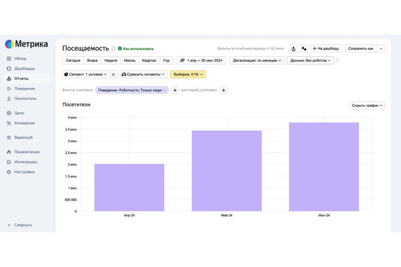Open the Обзор section in sidebar
This screenshot has width=401, height=267.
[x=21, y=59]
